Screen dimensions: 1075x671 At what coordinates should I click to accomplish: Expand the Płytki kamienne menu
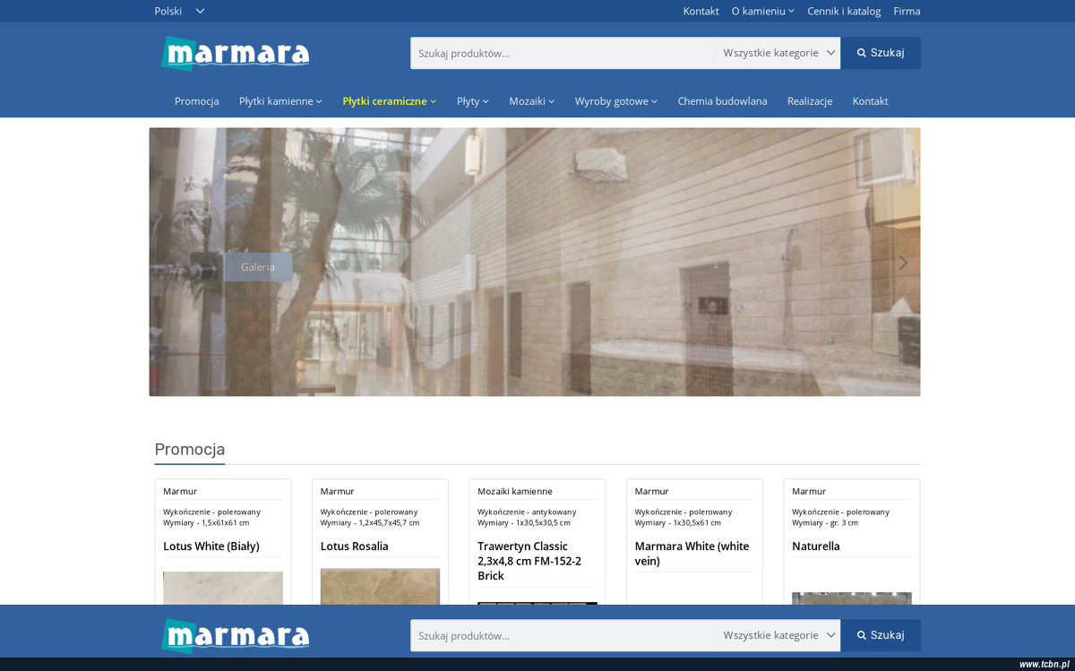(x=280, y=101)
